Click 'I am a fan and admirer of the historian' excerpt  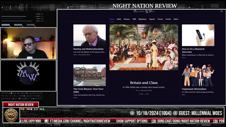pos(89,52)
